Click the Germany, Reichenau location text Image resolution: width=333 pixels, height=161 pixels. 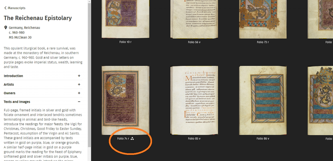click(25, 28)
